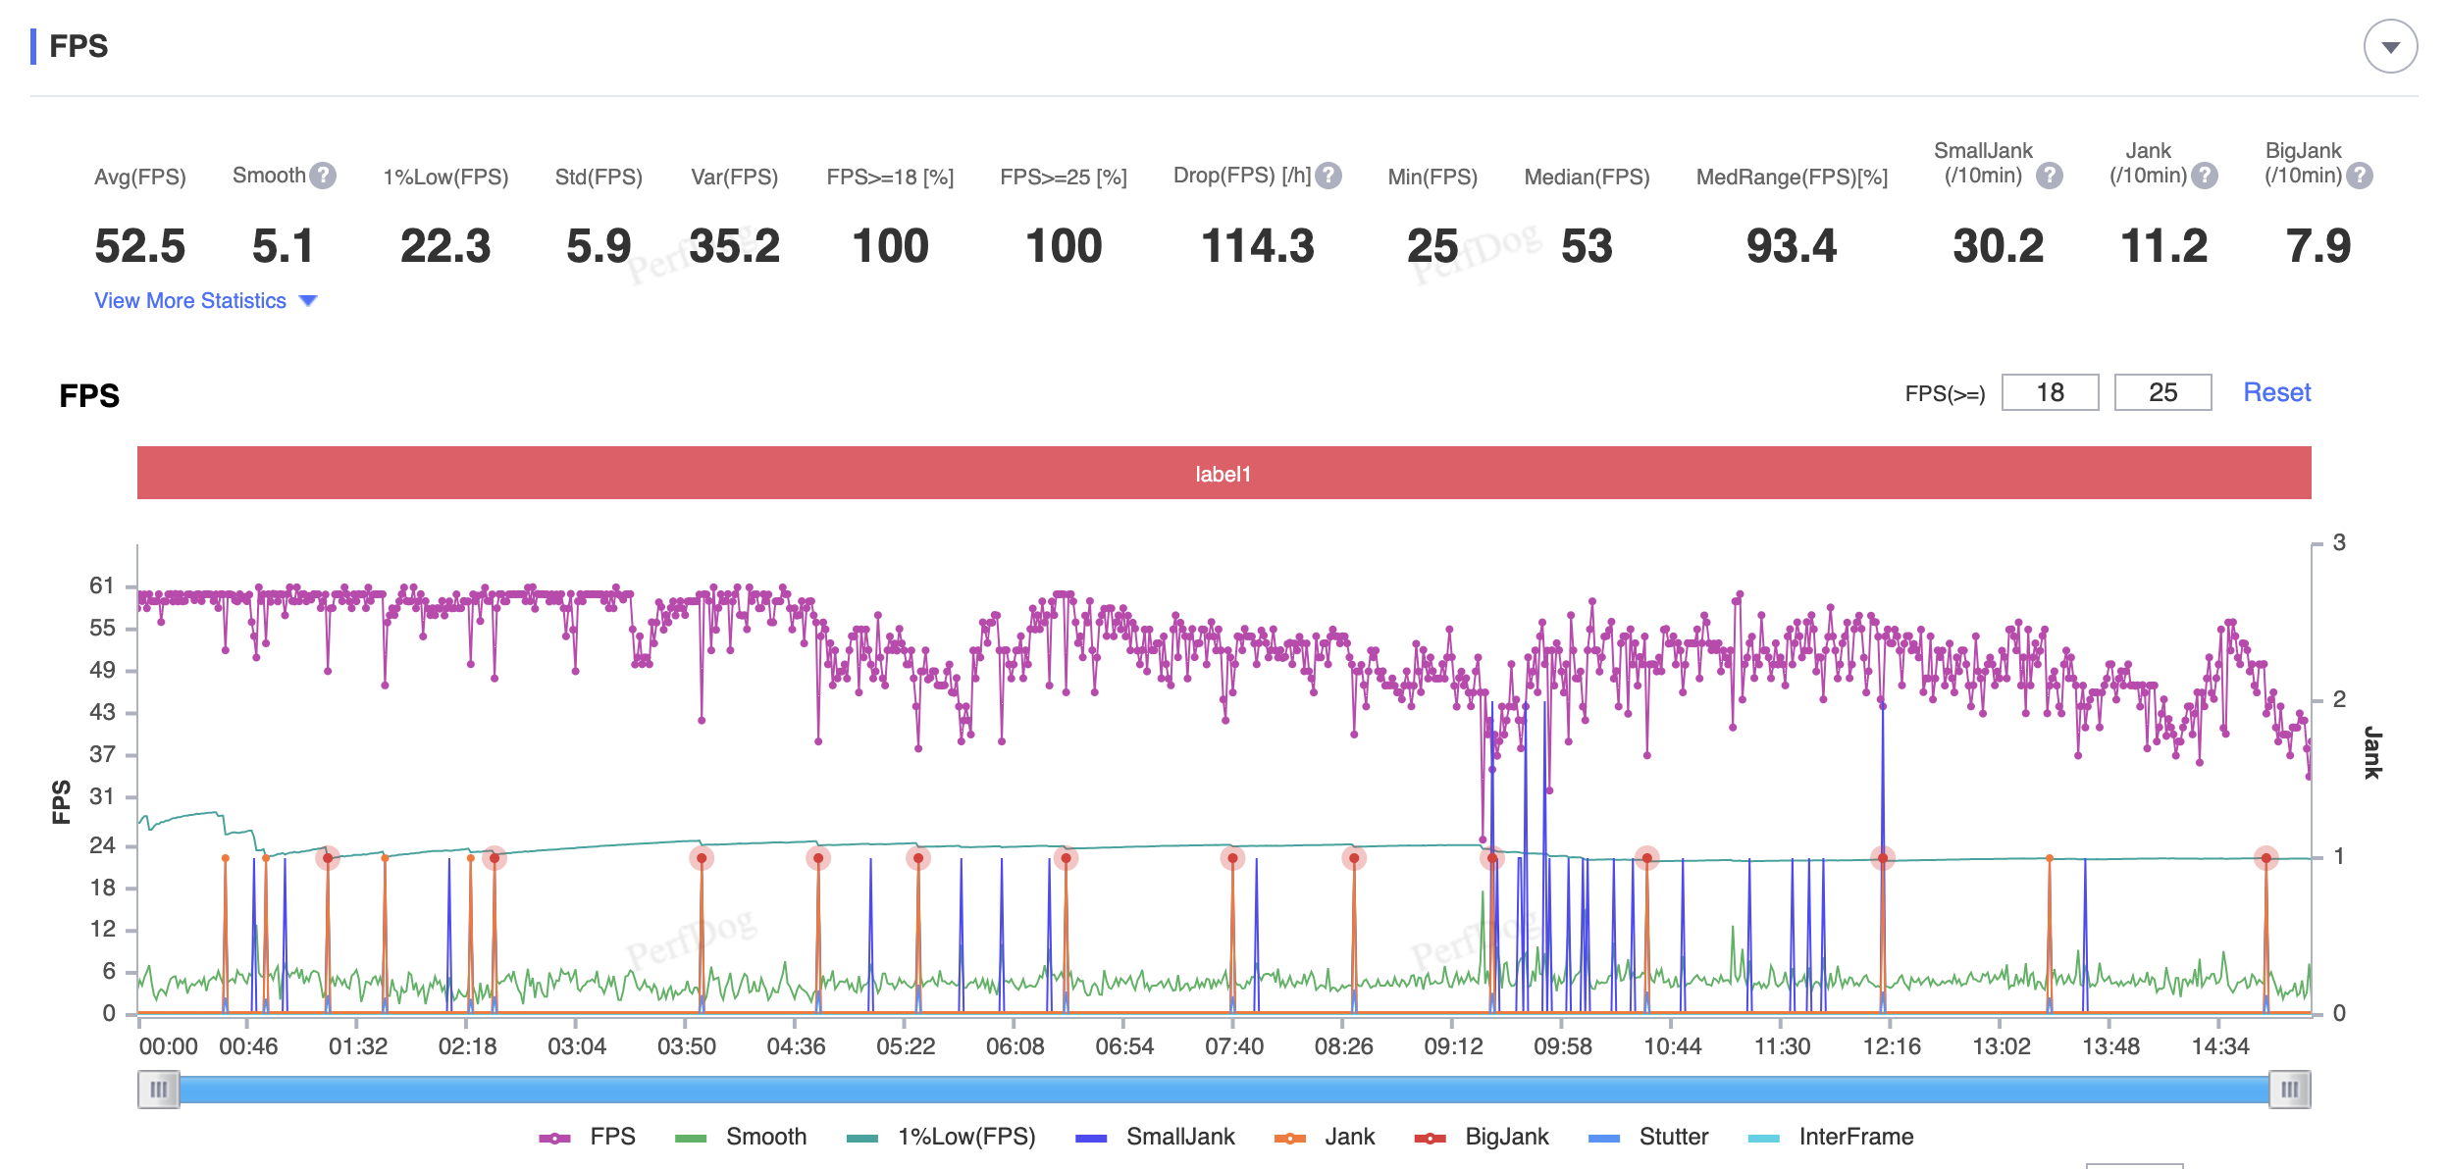Image resolution: width=2447 pixels, height=1169 pixels.
Task: Click the right range slider handle
Action: click(2290, 1090)
